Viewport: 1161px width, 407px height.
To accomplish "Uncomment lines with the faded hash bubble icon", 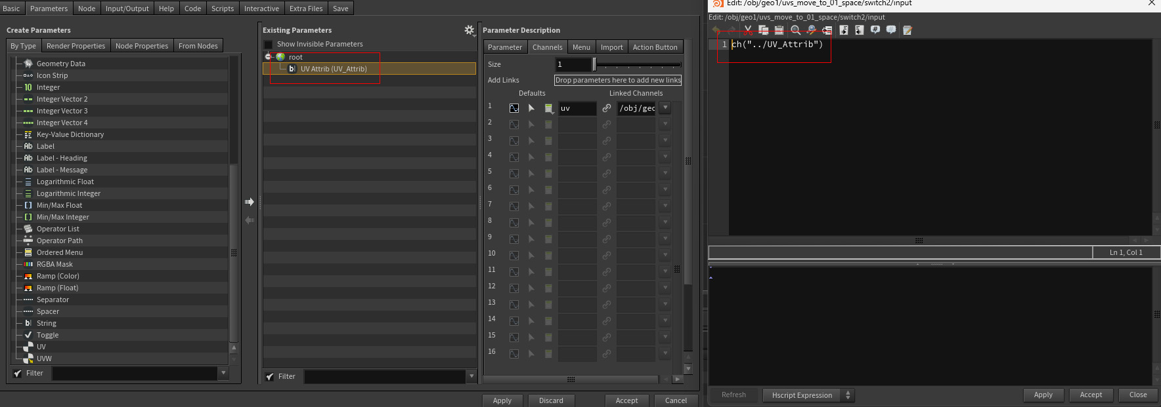I will click(891, 30).
